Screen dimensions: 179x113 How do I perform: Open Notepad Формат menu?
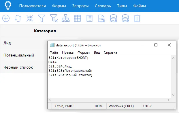tap(84, 52)
